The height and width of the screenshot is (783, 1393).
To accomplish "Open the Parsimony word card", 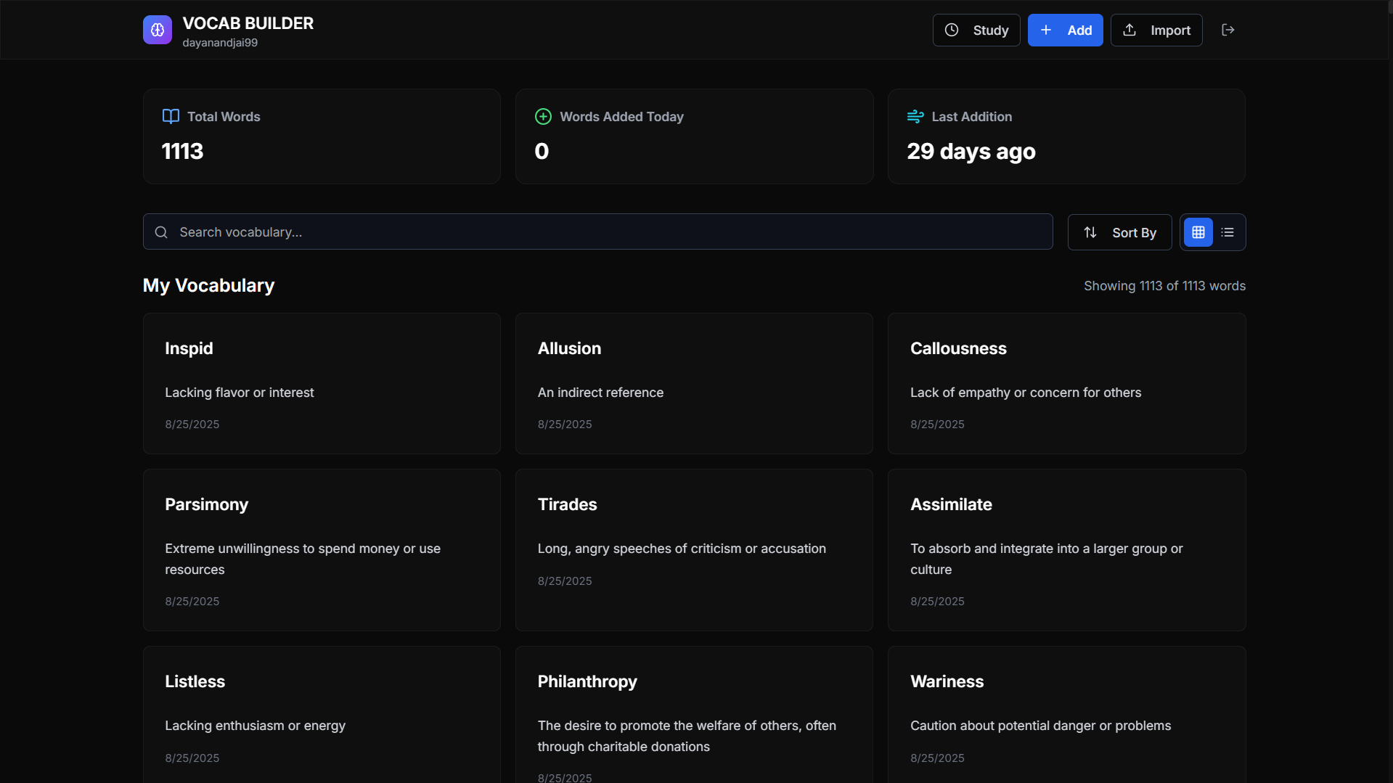I will tap(322, 549).
